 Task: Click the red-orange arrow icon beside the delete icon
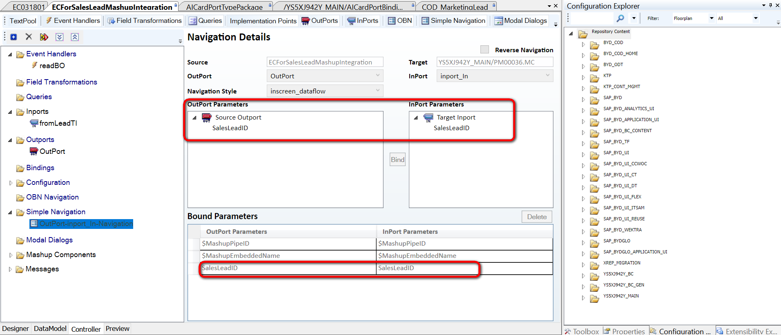pyautogui.click(x=44, y=37)
